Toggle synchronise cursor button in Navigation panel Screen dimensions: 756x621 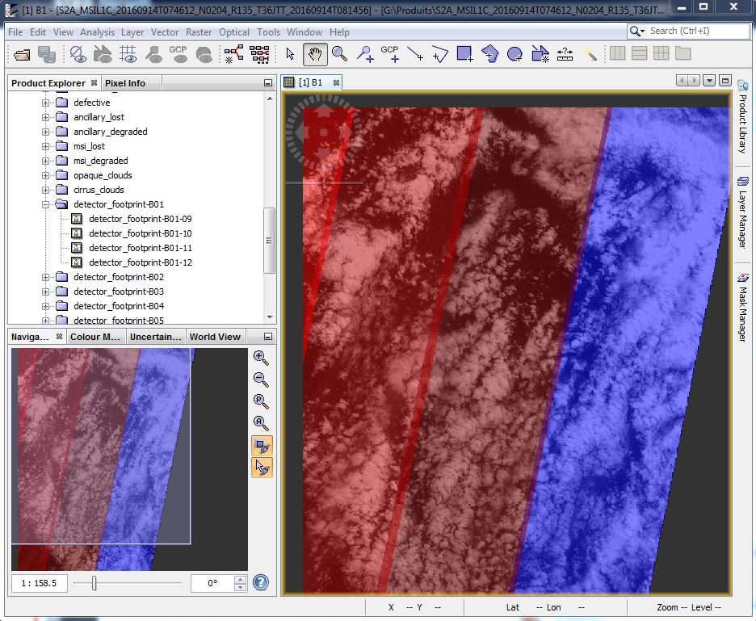click(262, 468)
